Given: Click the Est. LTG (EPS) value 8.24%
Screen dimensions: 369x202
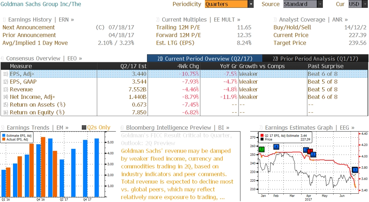Looking at the screenshot, I should 244,43.
